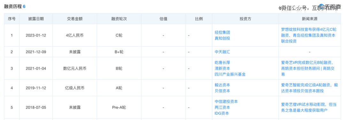Open investor link IDG资本
345x120 pixels.
[222, 113]
